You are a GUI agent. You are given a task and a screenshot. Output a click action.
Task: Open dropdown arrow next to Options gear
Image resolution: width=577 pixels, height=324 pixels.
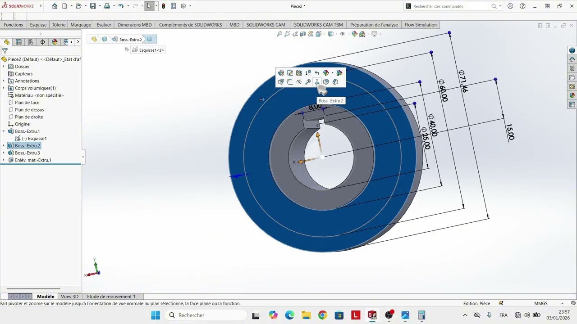tap(190, 6)
